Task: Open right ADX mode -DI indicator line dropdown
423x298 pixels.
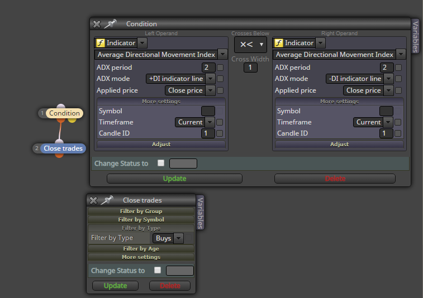Action: [x=388, y=79]
